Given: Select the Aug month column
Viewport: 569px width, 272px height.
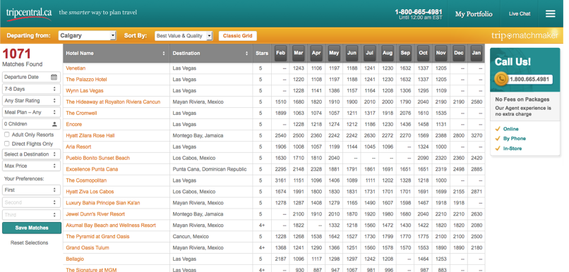Looking at the screenshot, I should tap(387, 53).
